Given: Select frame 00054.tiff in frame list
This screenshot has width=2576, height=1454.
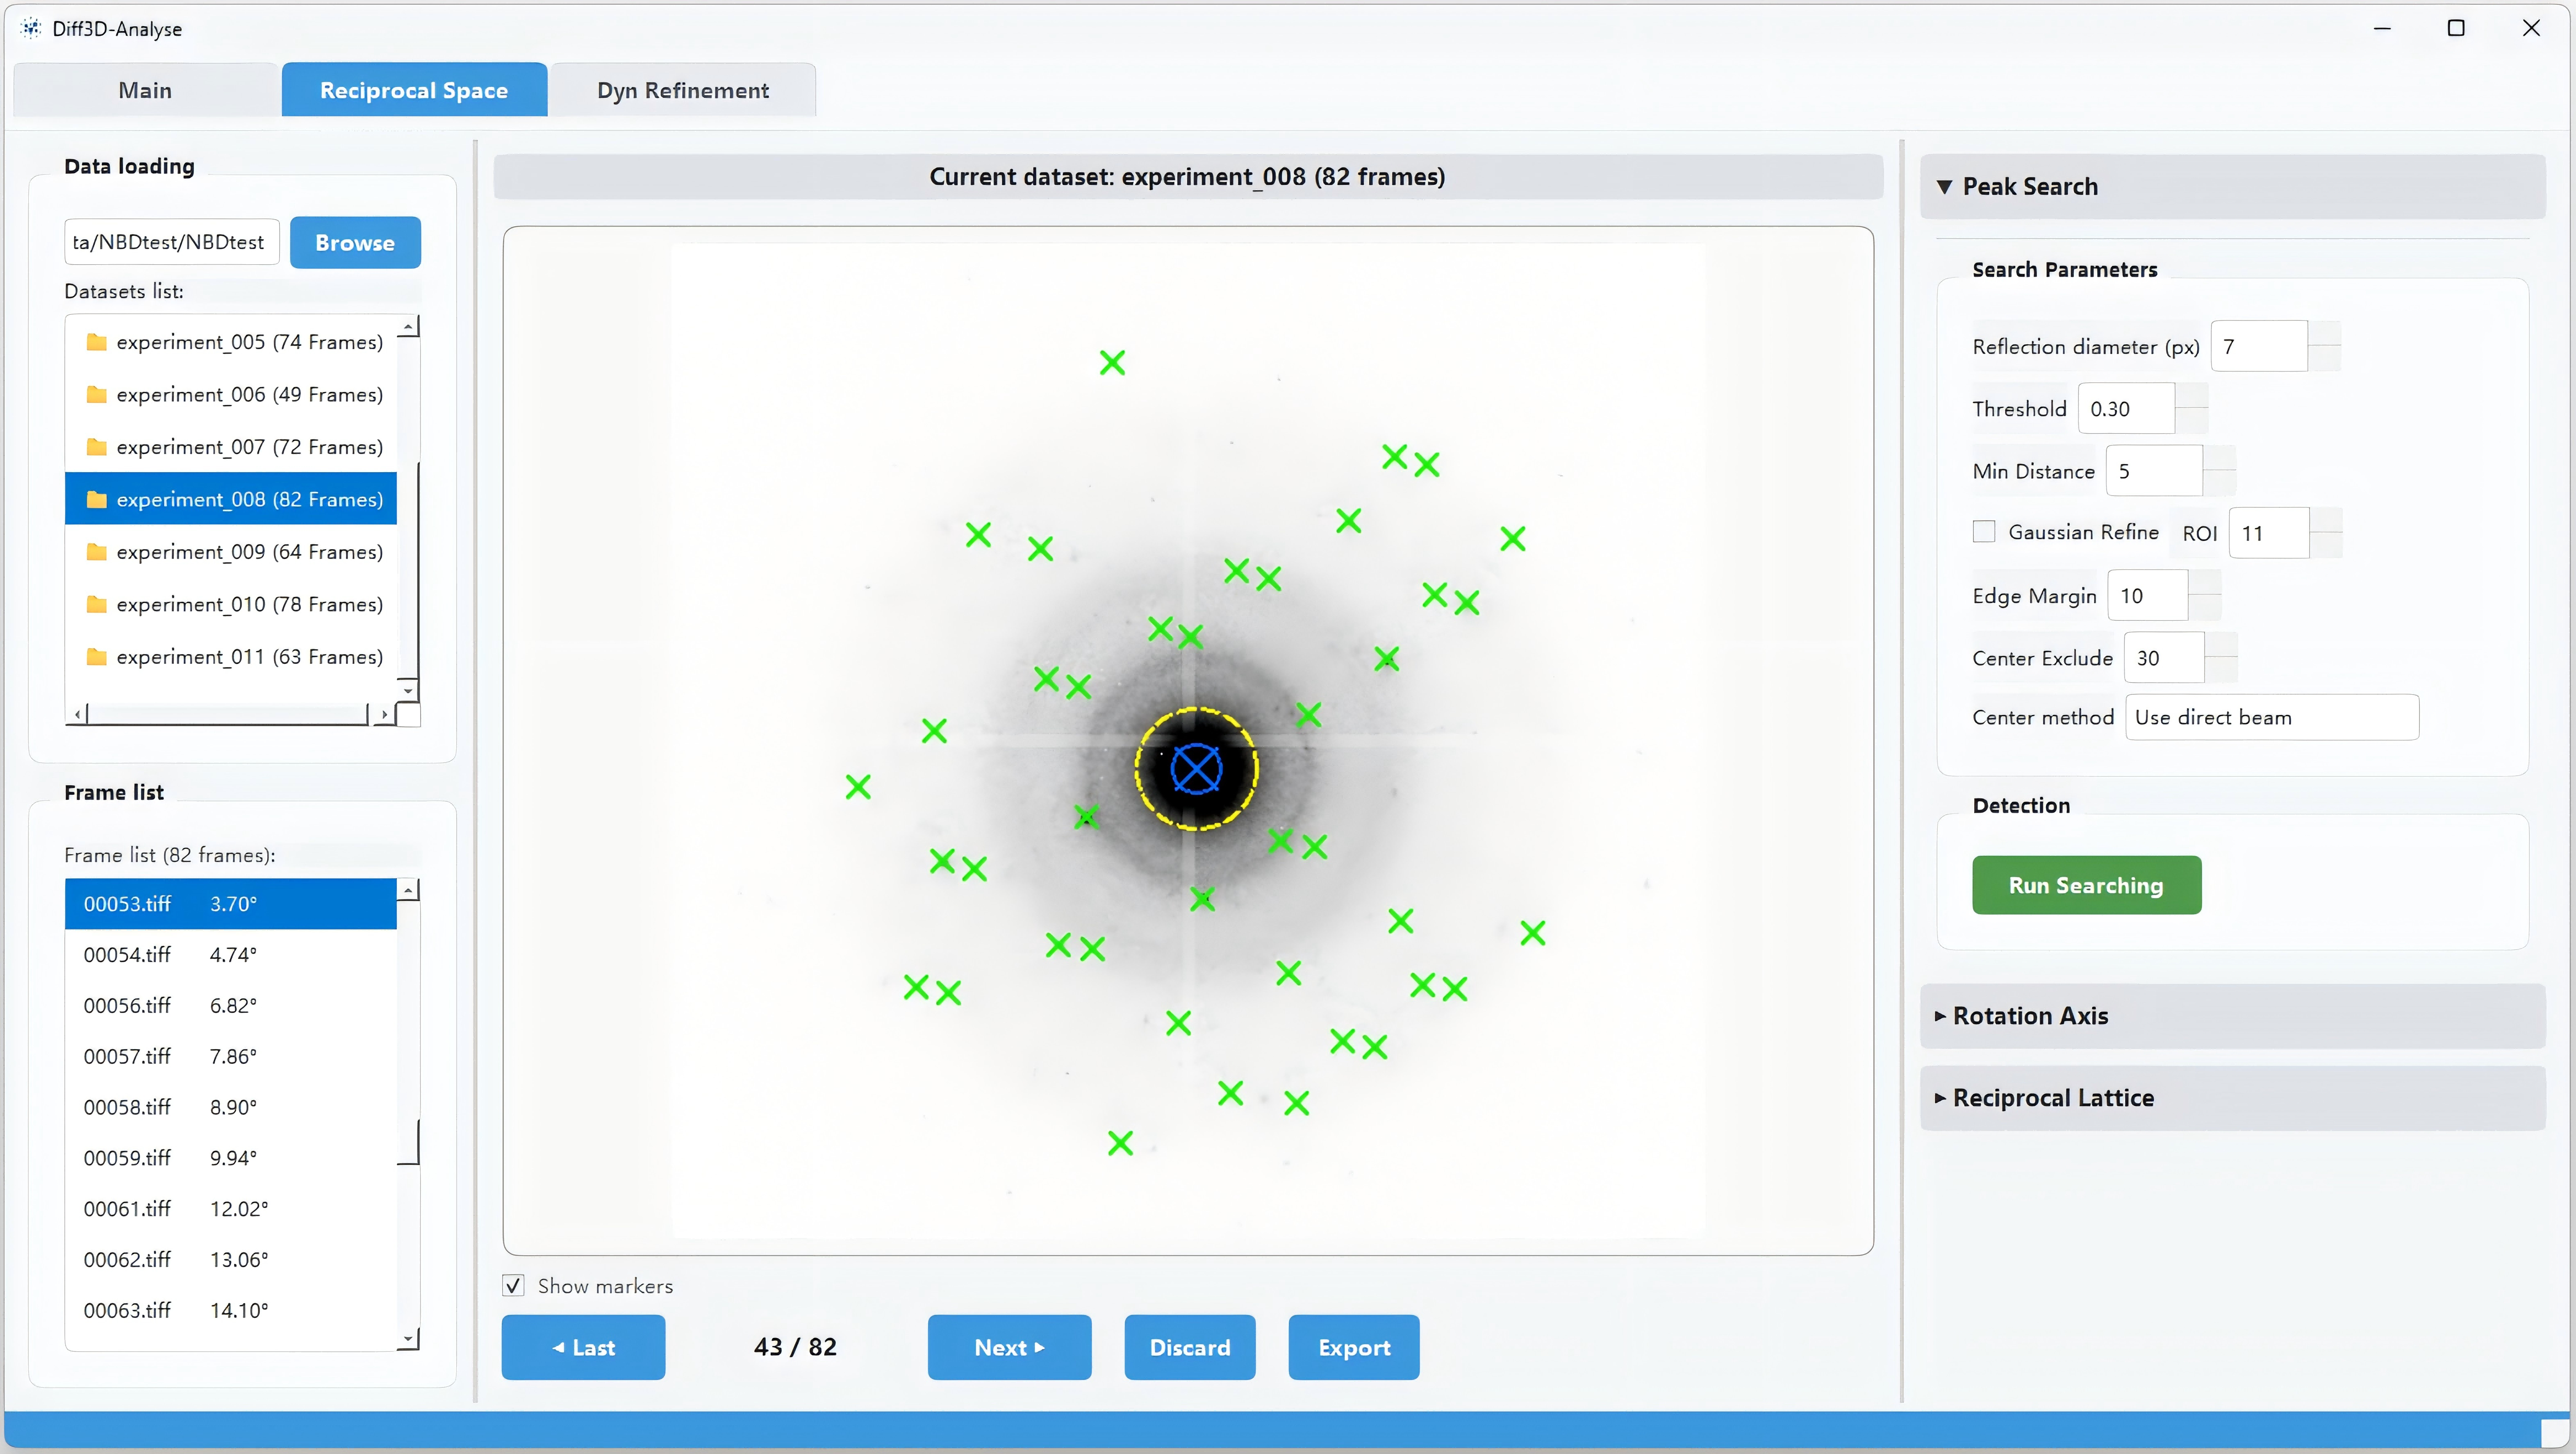Looking at the screenshot, I should (231, 955).
